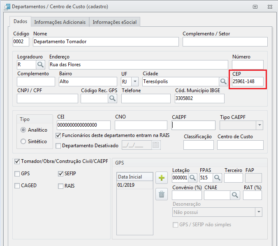The image size is (278, 246).
Task: Uncheck the SEFIP checkbox
Action: click(60, 174)
